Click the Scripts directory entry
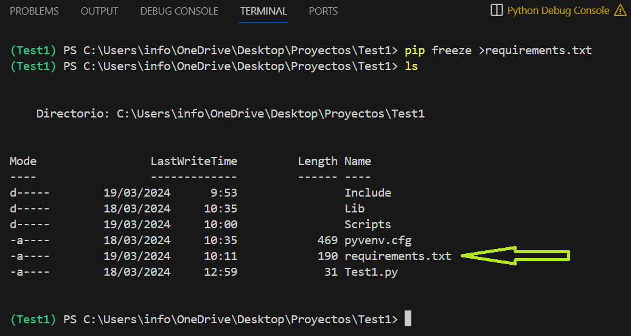631x336 pixels. pos(368,225)
